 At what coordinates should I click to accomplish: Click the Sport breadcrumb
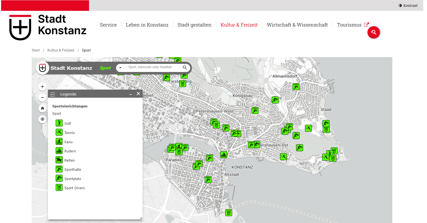pos(86,50)
